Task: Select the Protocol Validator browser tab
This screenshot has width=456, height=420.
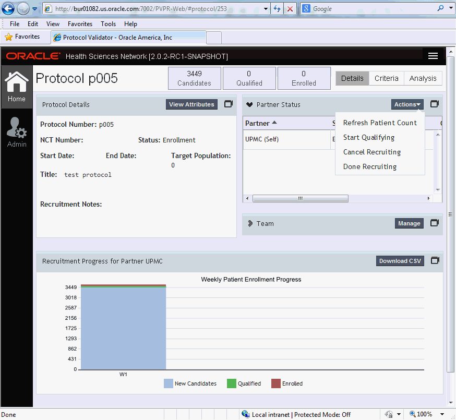Action: [x=128, y=38]
